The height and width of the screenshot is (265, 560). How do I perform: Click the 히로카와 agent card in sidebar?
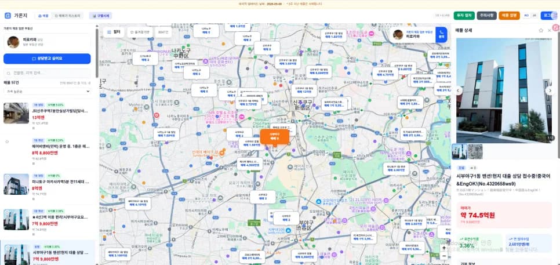(47, 42)
